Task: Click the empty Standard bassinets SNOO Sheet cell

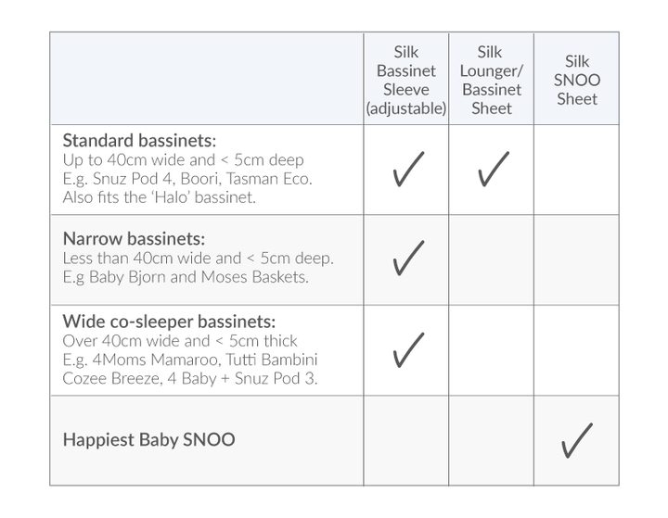Action: (x=576, y=170)
